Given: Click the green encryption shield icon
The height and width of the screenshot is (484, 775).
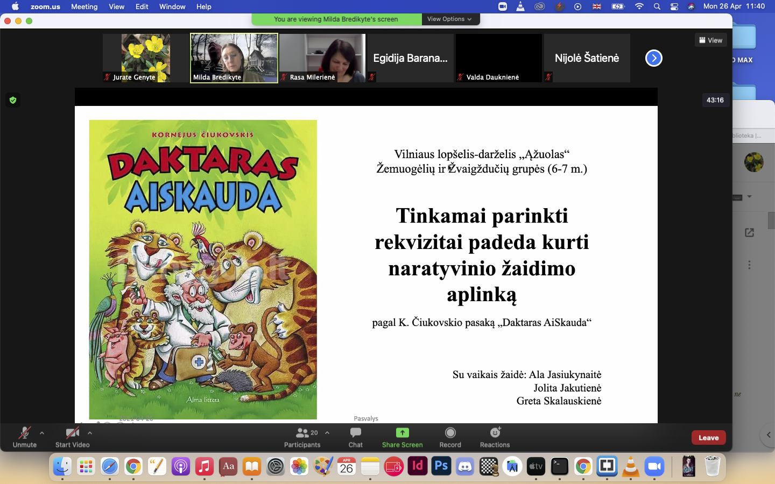Looking at the screenshot, I should [13, 100].
